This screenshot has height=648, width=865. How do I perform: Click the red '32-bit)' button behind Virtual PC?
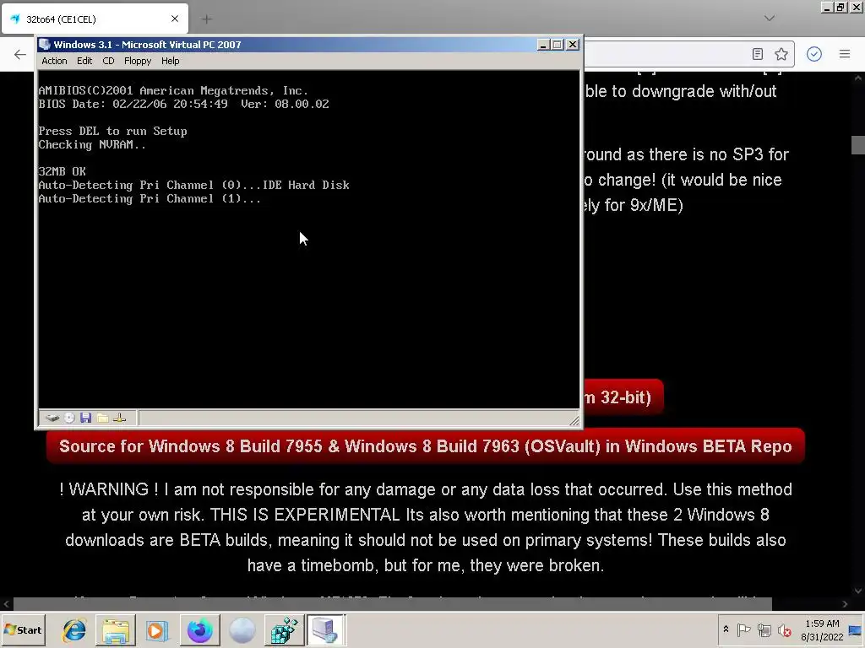(x=623, y=397)
